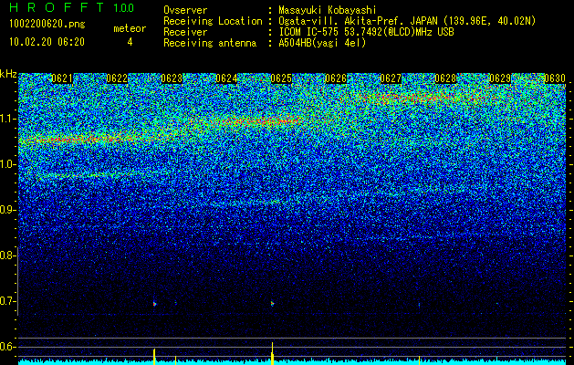The width and height of the screenshot is (574, 365).
Task: Click the 0.8 kHz axis label
Action: pos(6,255)
